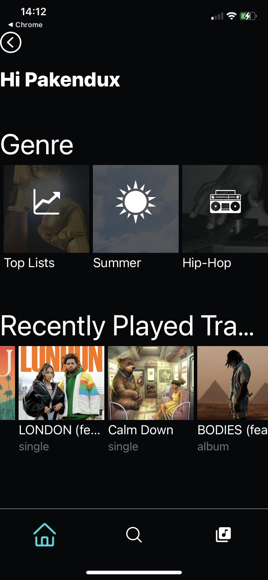
Task: Tap the trending chart icon on Top Lists
Action: tap(46, 202)
